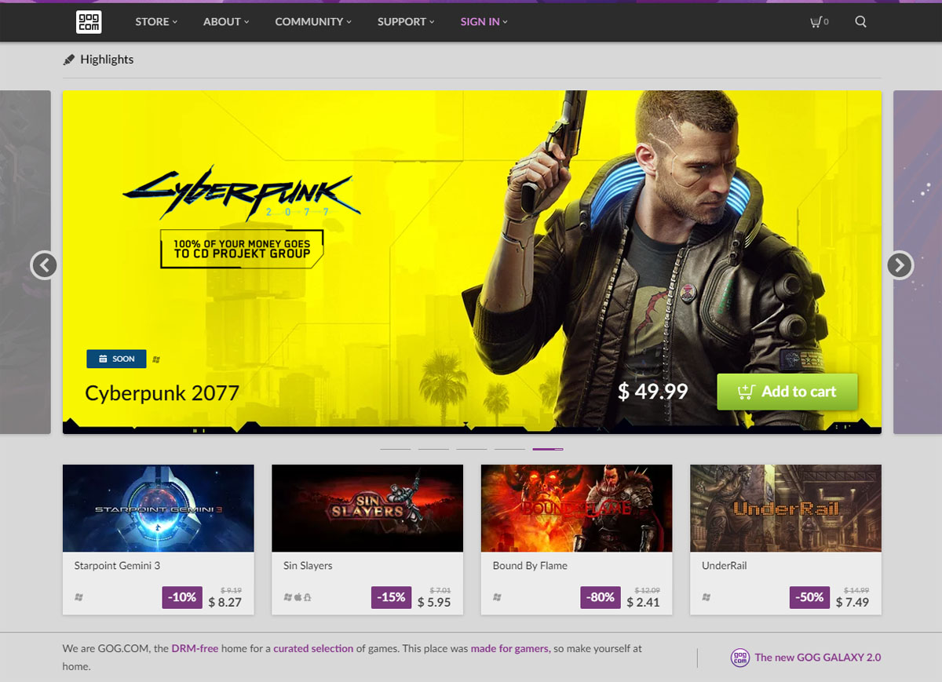Image resolution: width=942 pixels, height=682 pixels.
Task: Add Cyberpunk 2077 to cart
Action: coord(787,392)
